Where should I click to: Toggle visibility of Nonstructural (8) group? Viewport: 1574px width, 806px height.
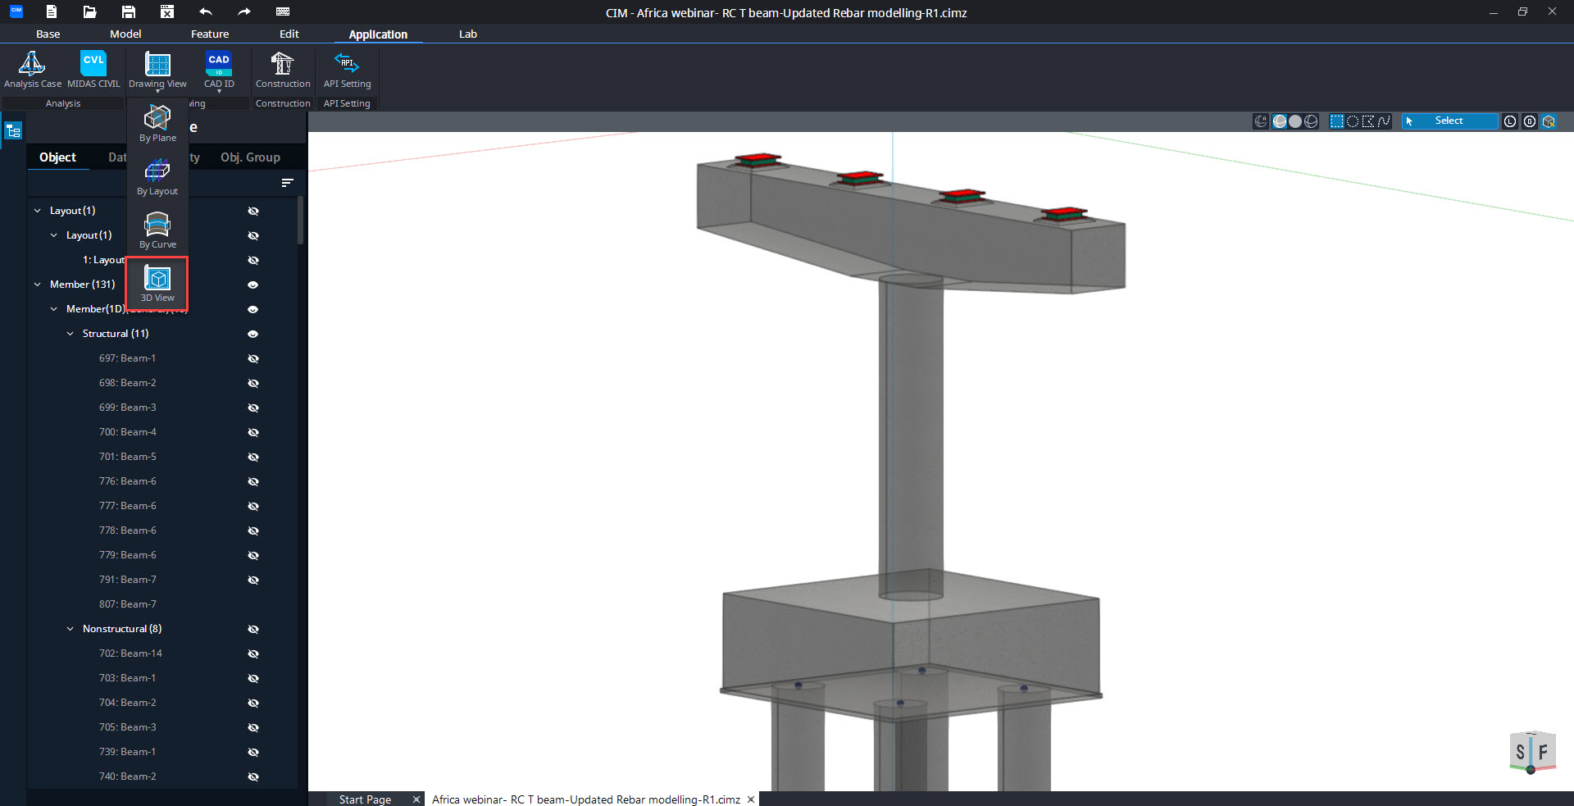[253, 629]
